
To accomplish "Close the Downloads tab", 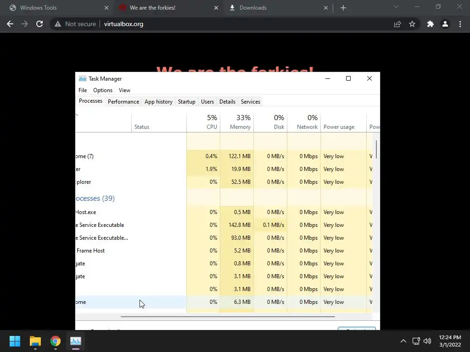I will click(x=326, y=8).
